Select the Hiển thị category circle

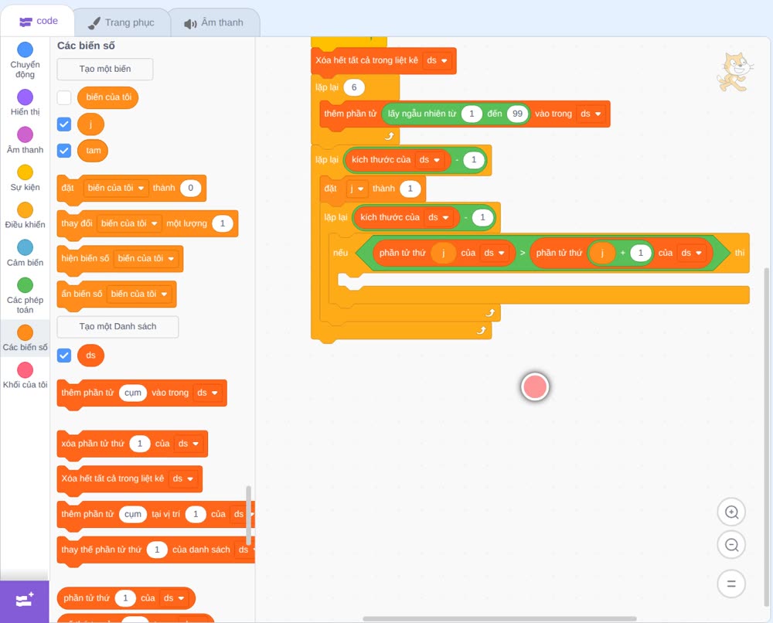pyautogui.click(x=26, y=97)
